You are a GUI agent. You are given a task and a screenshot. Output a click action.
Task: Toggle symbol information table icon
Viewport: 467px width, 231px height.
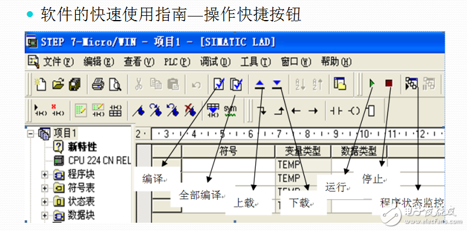pyautogui.click(x=115, y=110)
